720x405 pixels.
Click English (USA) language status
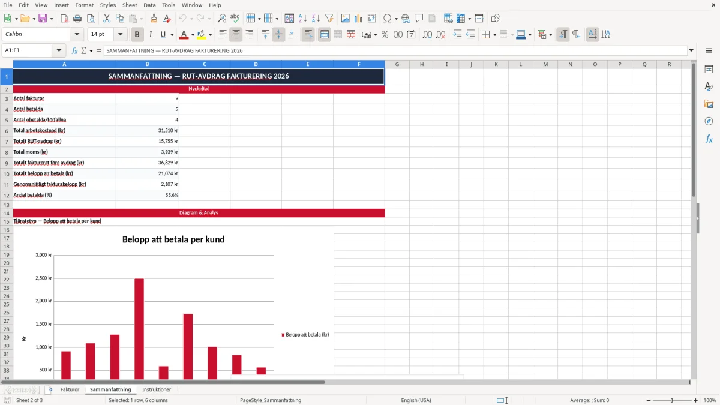[x=416, y=400]
